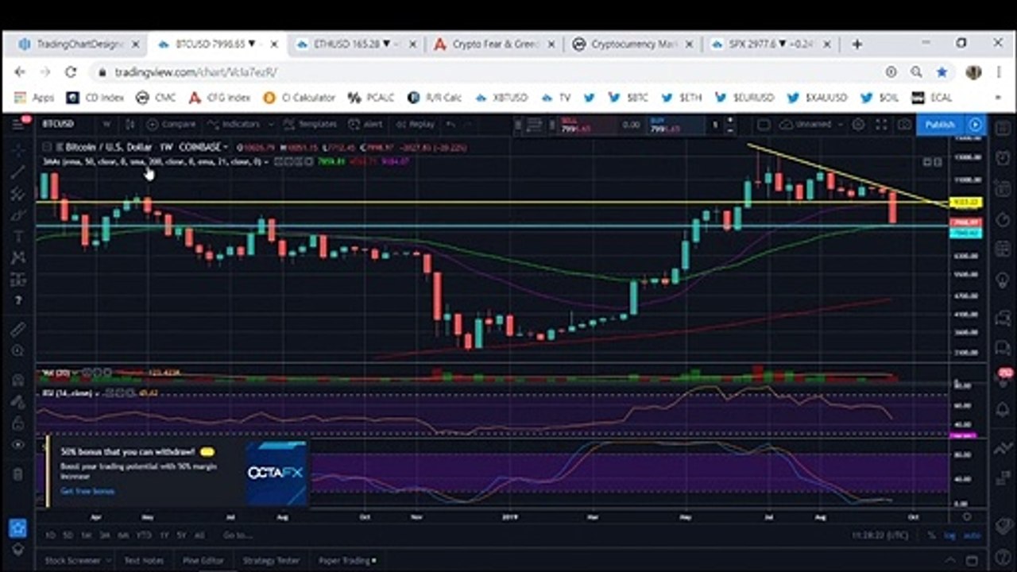This screenshot has height=572, width=1017.
Task: Open the Unnamed layout dropdown
Action: tap(812, 125)
